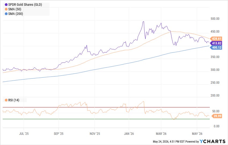The image size is (228, 145).
Task: Click the green RSI oversold threshold line
Action: (x=106, y=119)
